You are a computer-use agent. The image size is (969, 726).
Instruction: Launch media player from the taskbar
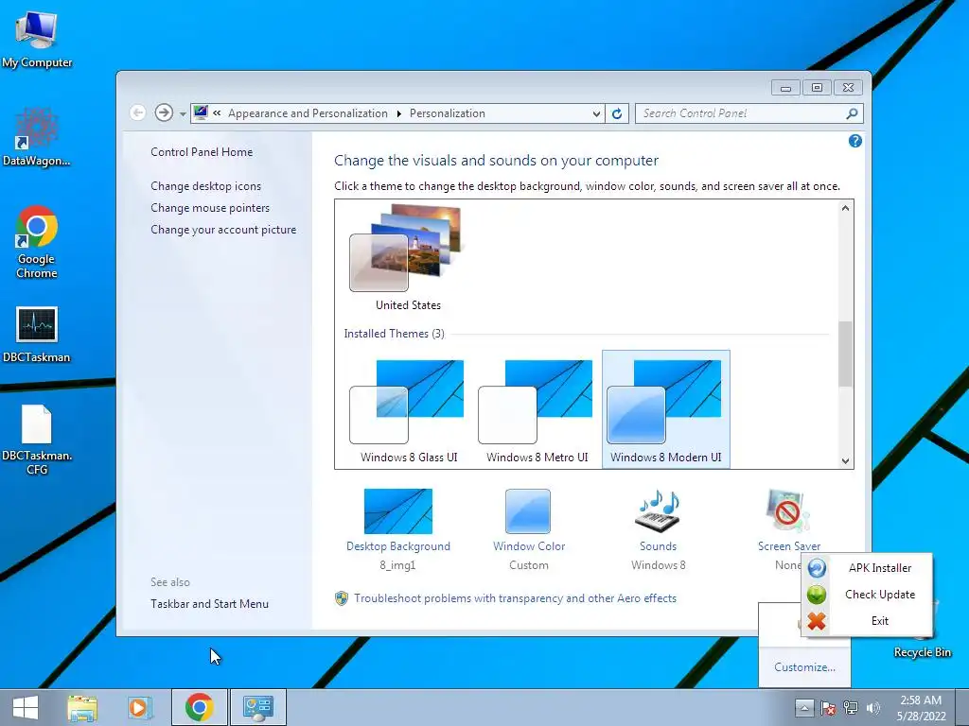pyautogui.click(x=140, y=707)
